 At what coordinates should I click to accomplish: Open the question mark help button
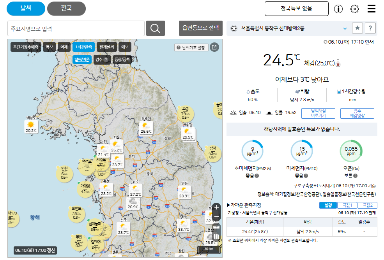(x=370, y=28)
